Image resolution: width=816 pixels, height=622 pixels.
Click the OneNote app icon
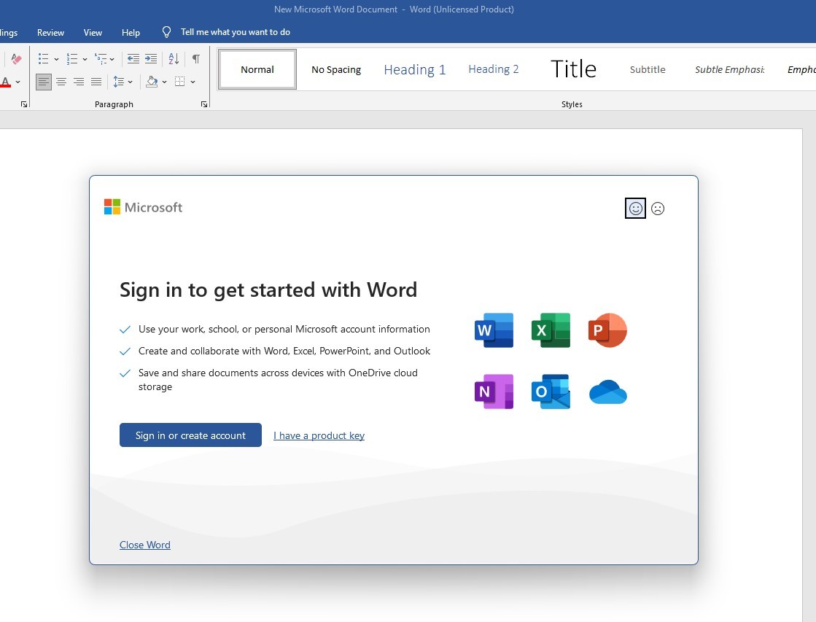pyautogui.click(x=494, y=392)
